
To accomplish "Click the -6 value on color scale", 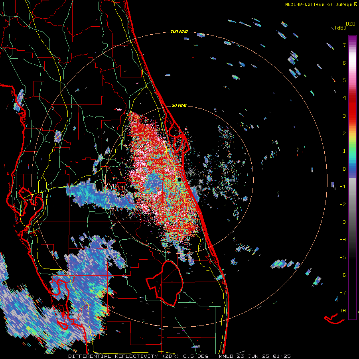I will coord(343,275).
